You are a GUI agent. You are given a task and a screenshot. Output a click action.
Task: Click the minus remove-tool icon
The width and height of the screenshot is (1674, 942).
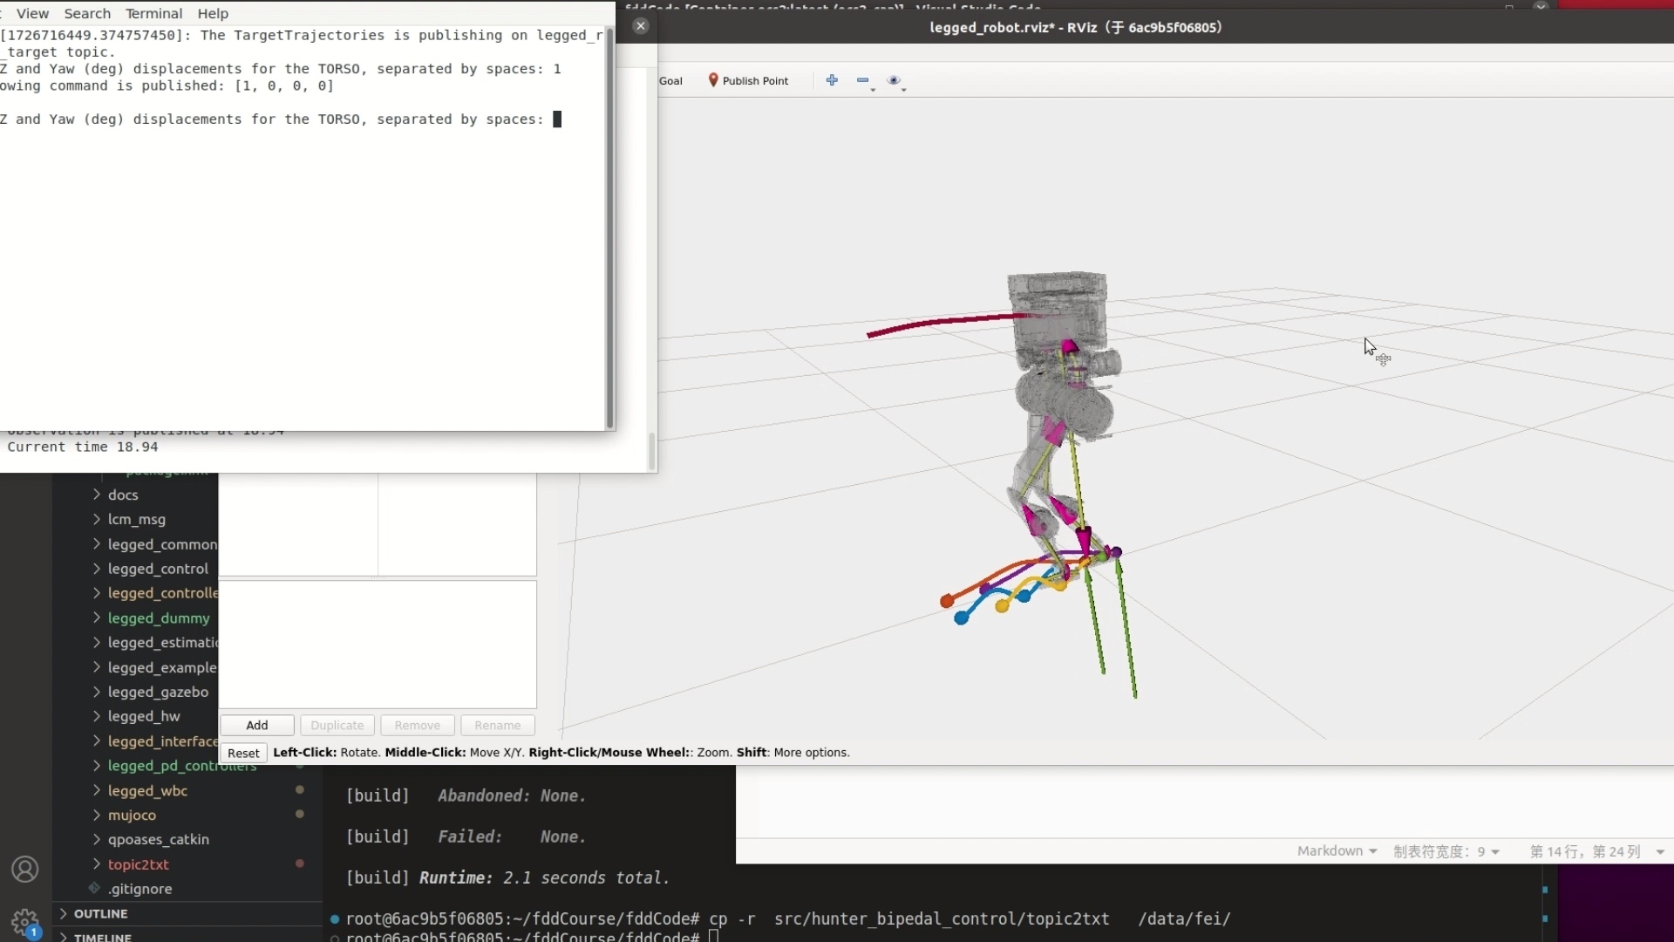click(x=862, y=80)
